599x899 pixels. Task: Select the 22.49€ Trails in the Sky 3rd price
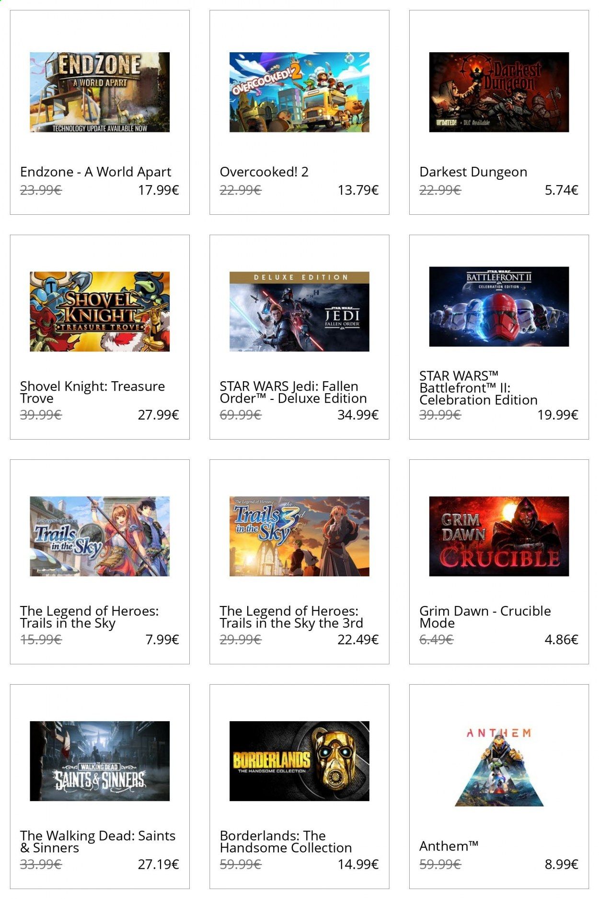coord(358,640)
